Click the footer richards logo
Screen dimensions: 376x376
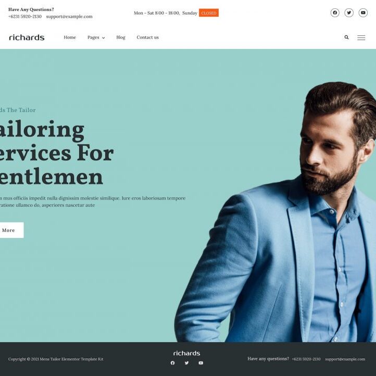[186, 353]
